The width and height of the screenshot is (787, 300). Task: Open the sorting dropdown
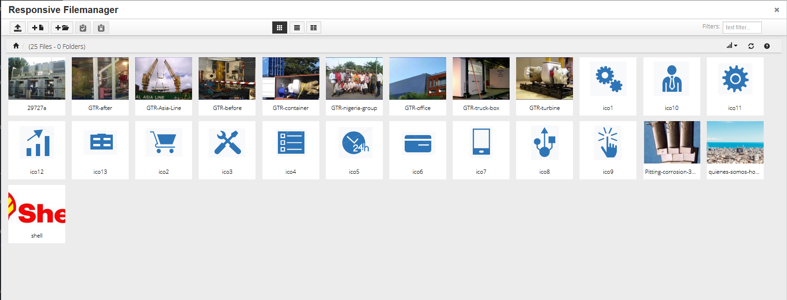[x=732, y=46]
